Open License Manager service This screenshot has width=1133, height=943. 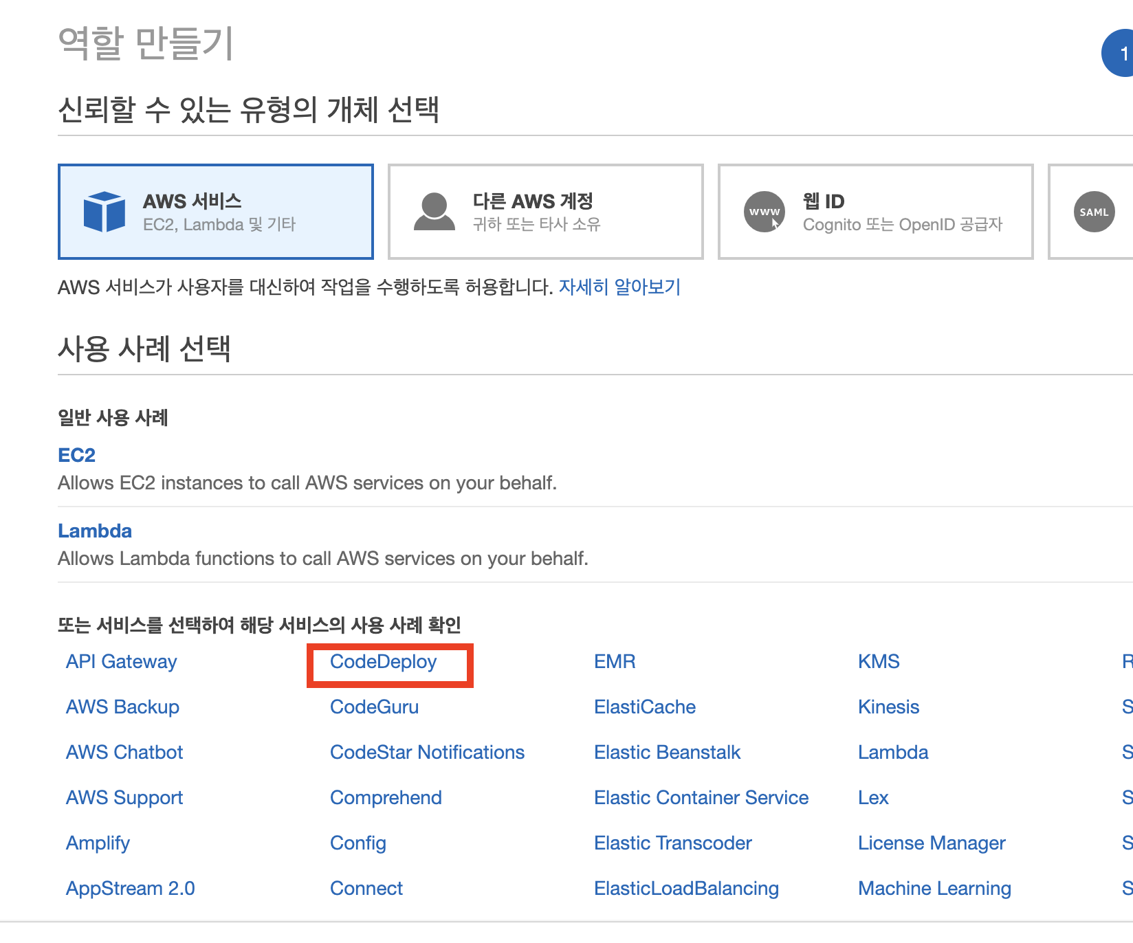932,843
